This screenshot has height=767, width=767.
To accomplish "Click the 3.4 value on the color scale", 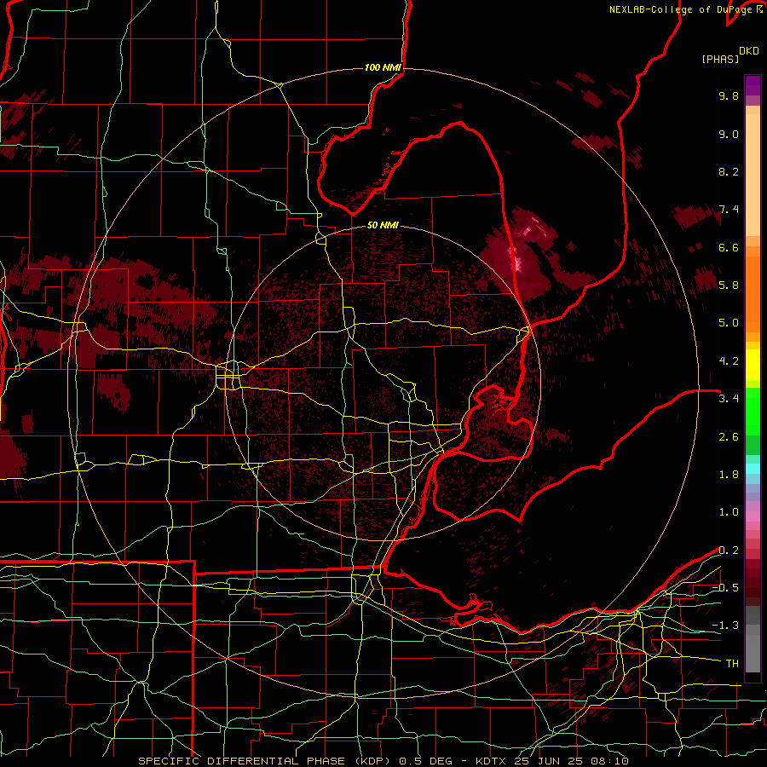I will coord(729,399).
